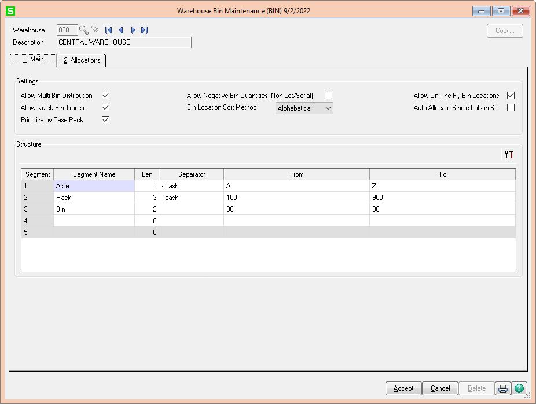536x404 pixels.
Task: Select Rack row separator '- dash' cell
Action: pyautogui.click(x=192, y=198)
